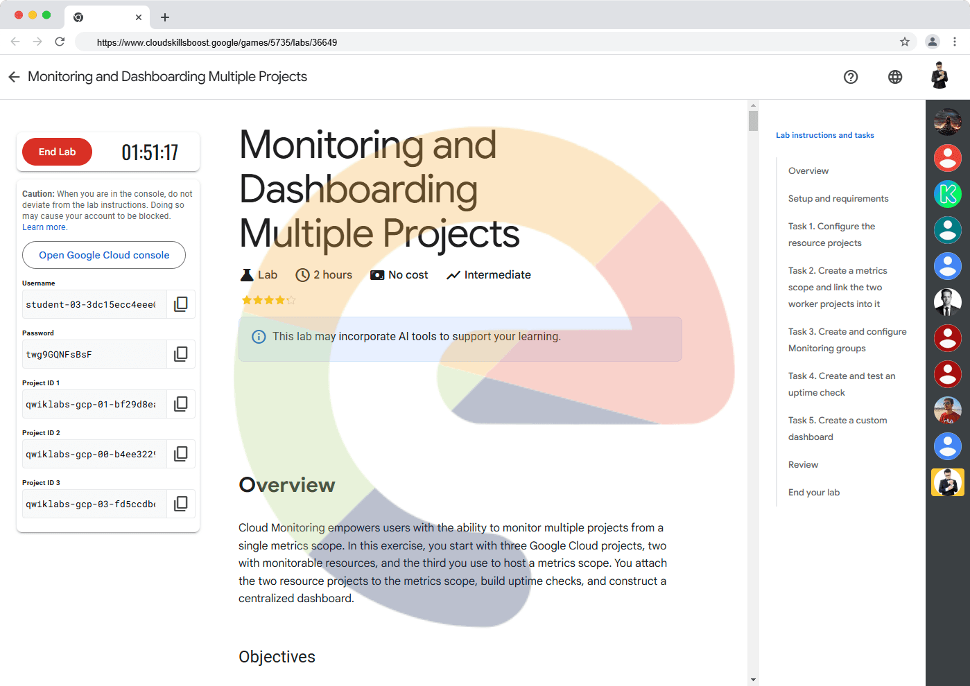Reload the page in the browser
This screenshot has width=970, height=686.
click(x=60, y=42)
